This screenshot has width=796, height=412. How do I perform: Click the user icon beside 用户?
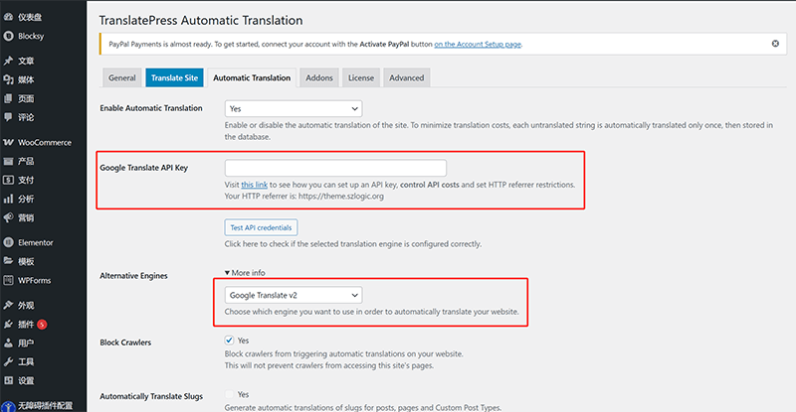coord(8,343)
